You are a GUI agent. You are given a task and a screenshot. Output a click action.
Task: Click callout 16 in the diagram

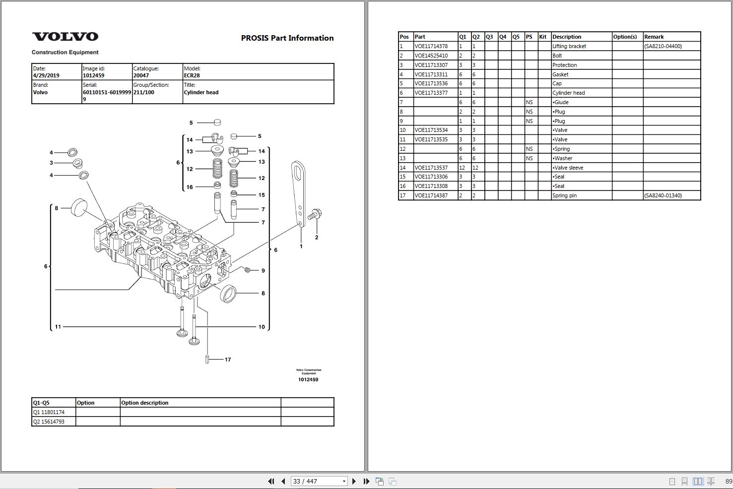[190, 187]
